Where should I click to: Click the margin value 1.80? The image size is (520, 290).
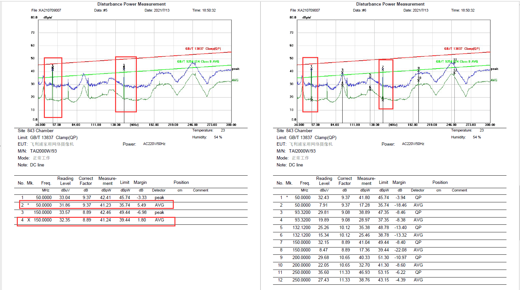(142, 220)
